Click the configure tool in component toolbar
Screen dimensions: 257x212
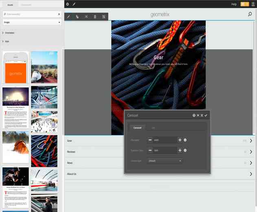coord(77,17)
